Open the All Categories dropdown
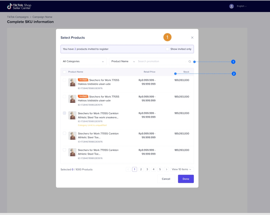This screenshot has width=270, height=215. [84, 62]
